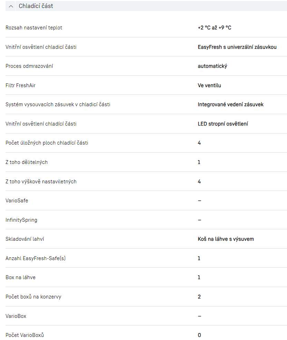Select the Anzahl EasyFresh-Safe(s) label
This screenshot has width=287, height=340.
coord(36,258)
